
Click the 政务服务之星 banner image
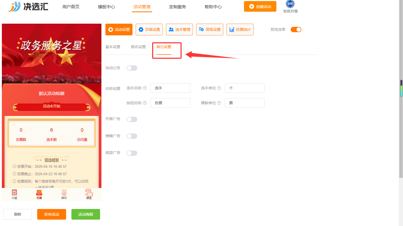(52, 53)
